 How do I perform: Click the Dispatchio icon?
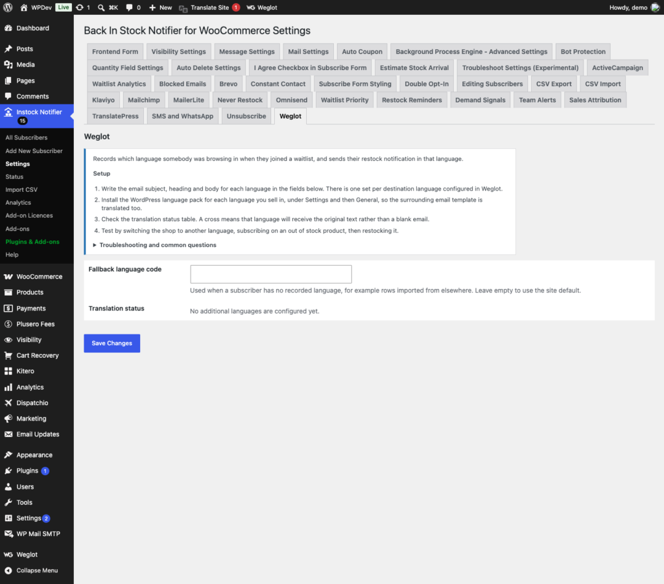point(8,403)
